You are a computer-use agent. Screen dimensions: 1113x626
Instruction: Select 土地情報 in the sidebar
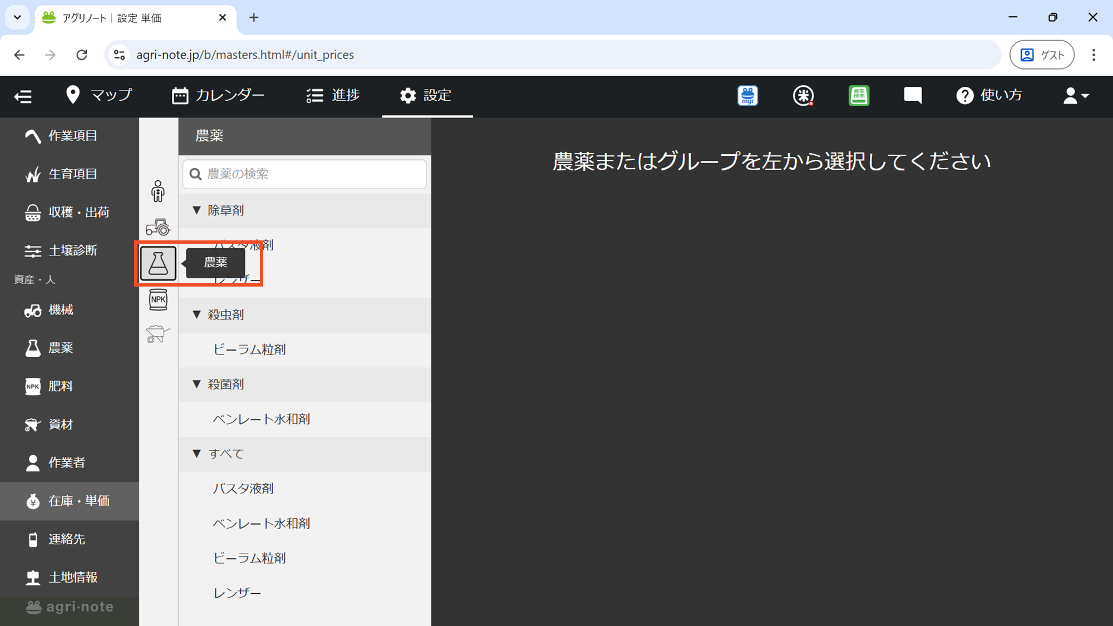(x=70, y=578)
